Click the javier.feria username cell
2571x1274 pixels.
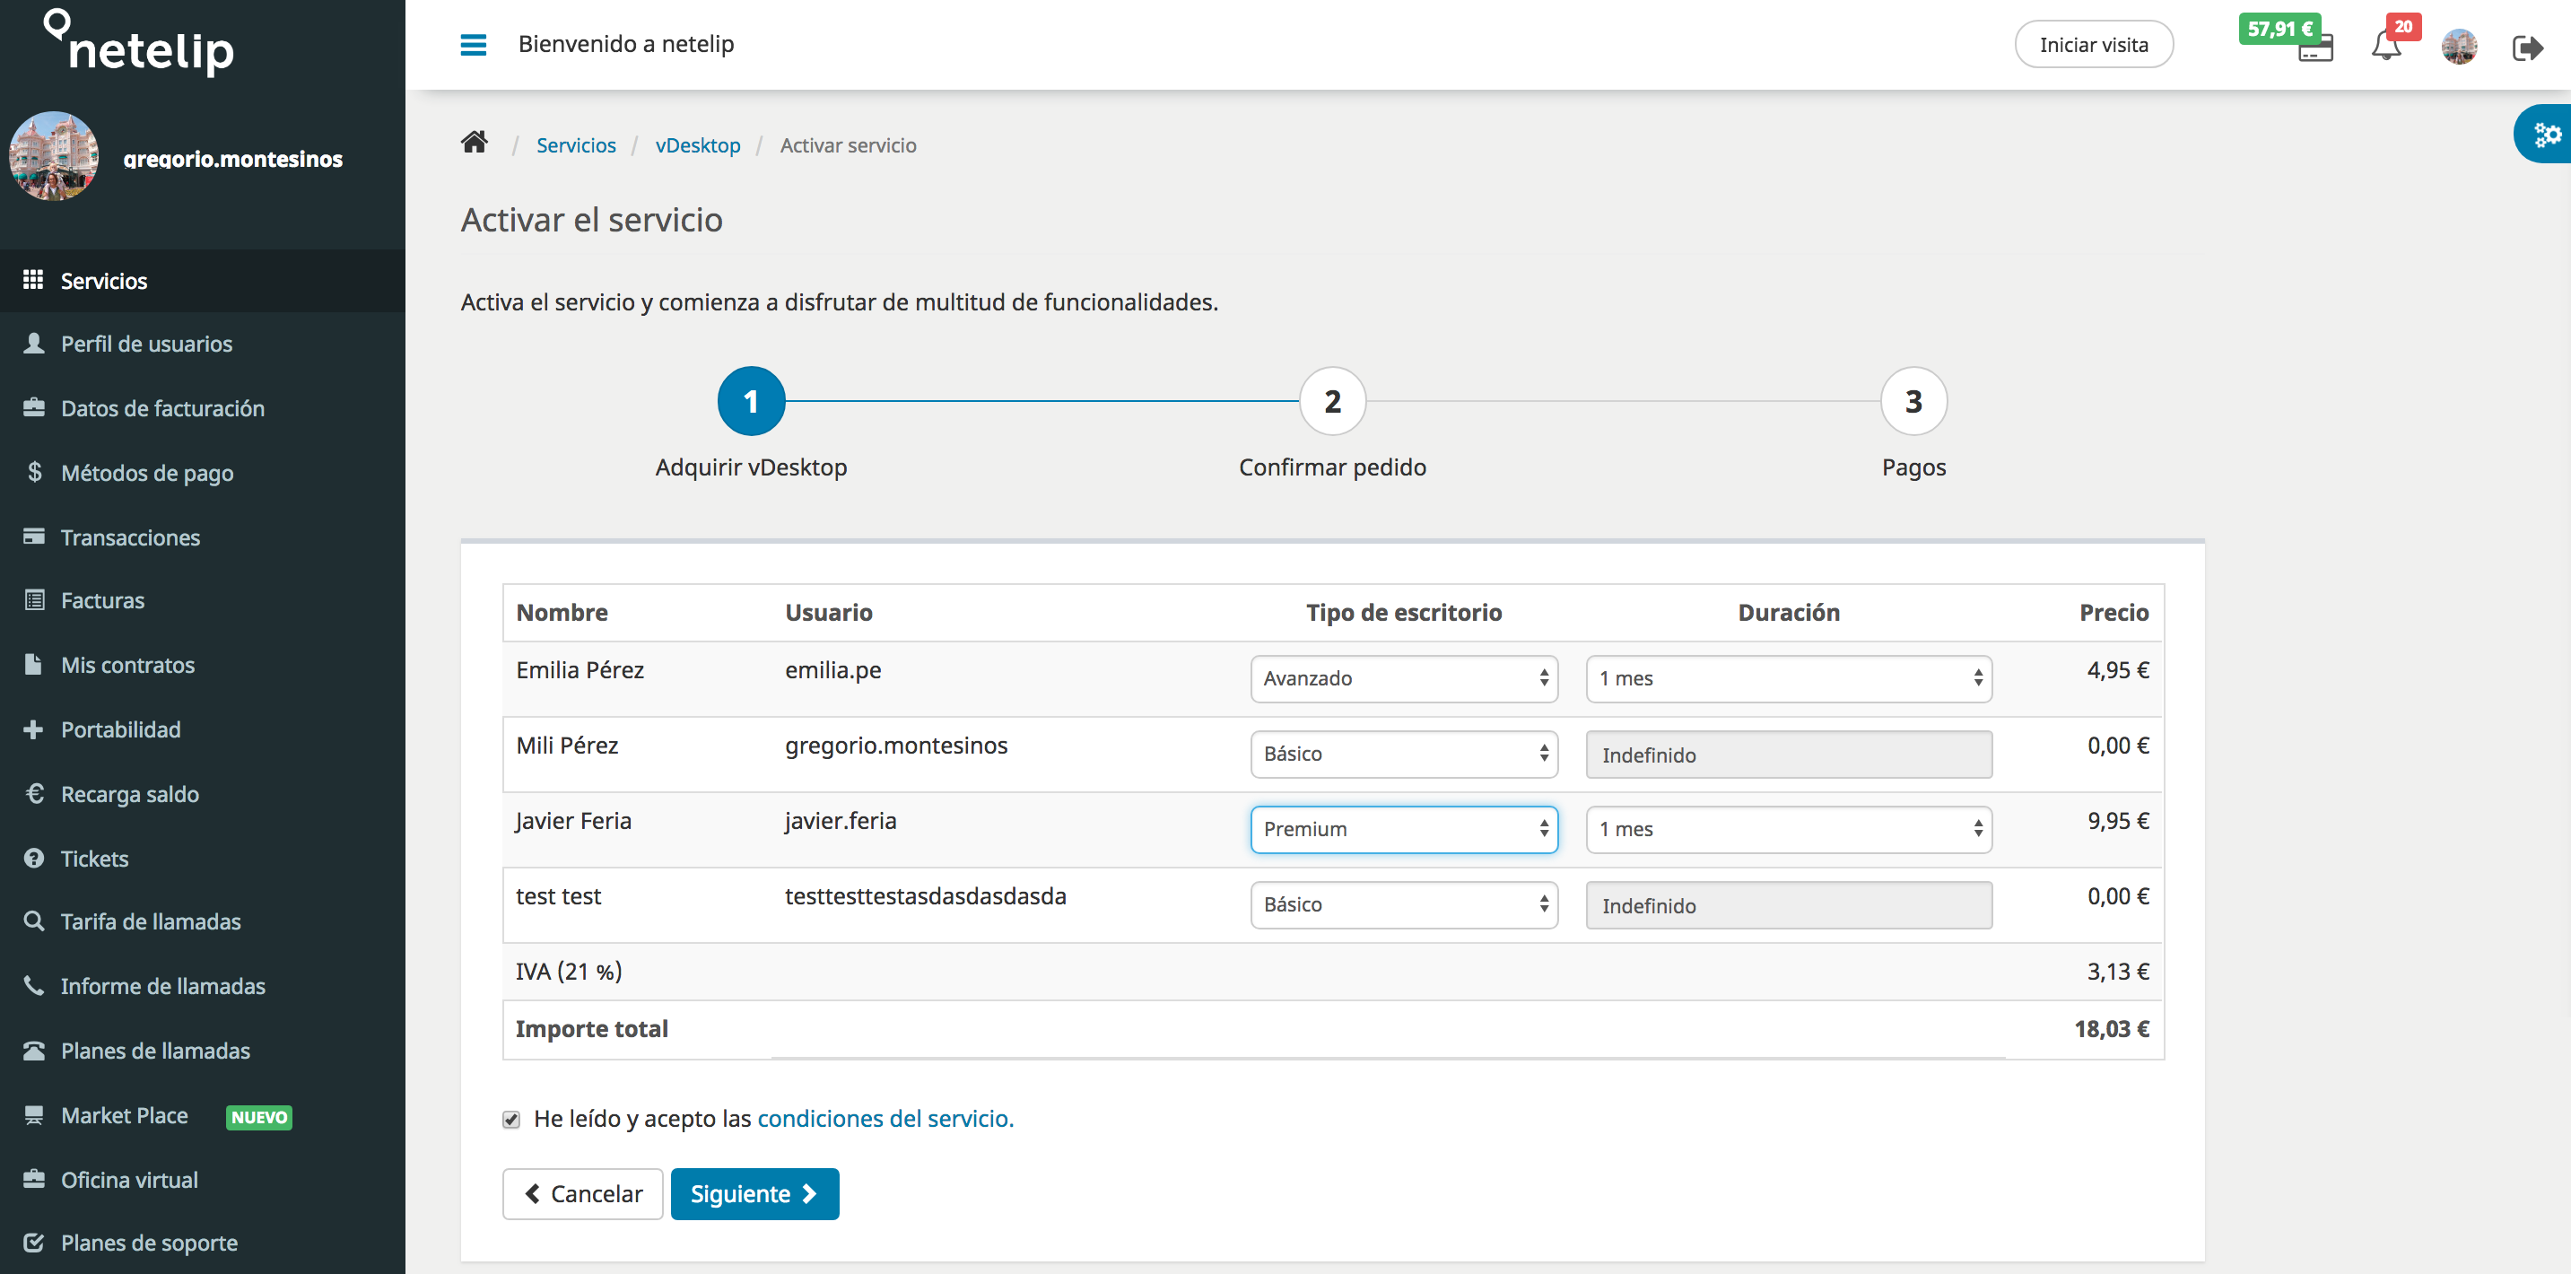pyautogui.click(x=841, y=821)
